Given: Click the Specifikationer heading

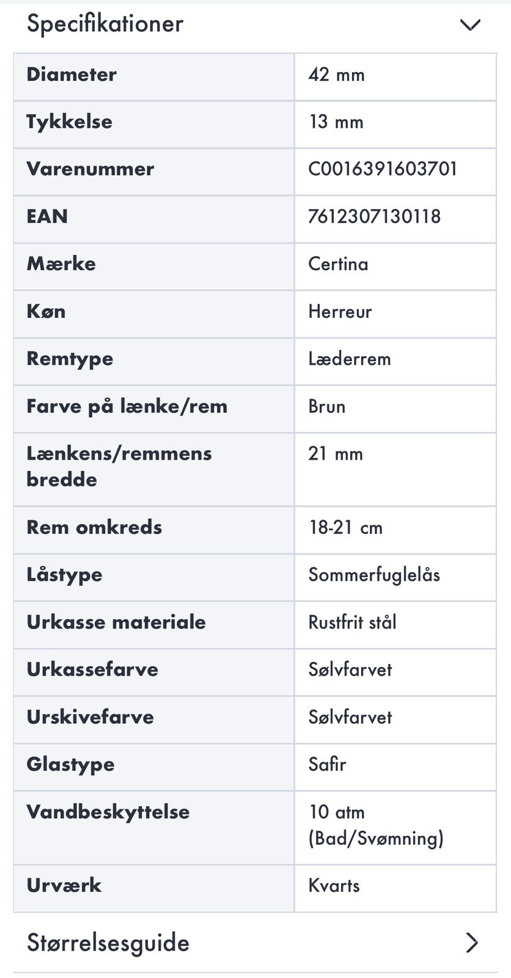Looking at the screenshot, I should [x=105, y=24].
